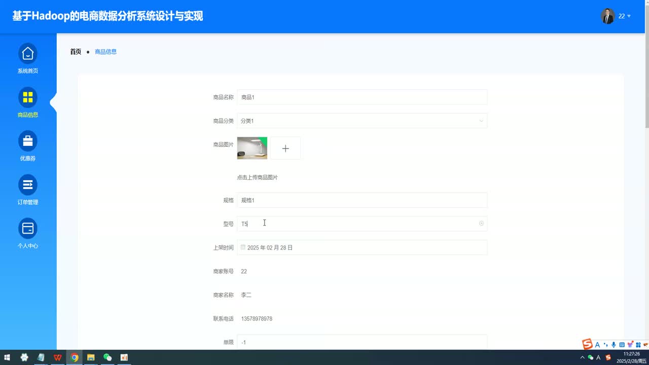Open the 个人中心 card icon
The height and width of the screenshot is (365, 649).
tap(28, 228)
